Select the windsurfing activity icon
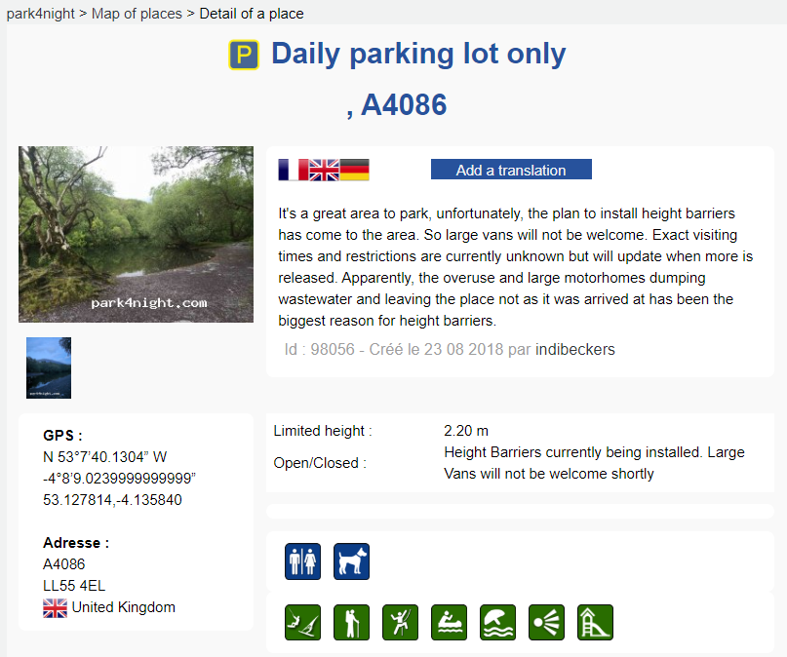The width and height of the screenshot is (787, 657). [x=302, y=622]
